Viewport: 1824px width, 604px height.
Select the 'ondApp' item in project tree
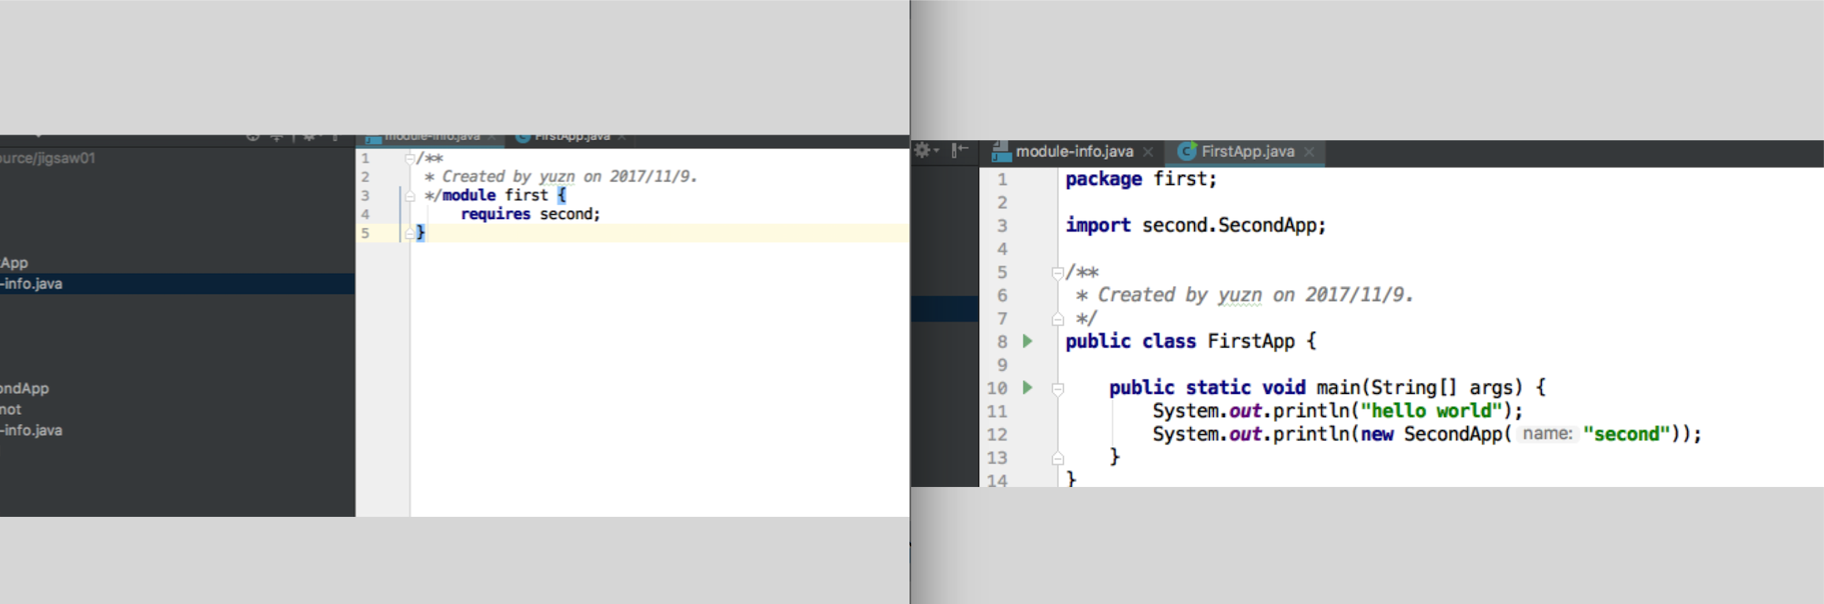coord(25,388)
